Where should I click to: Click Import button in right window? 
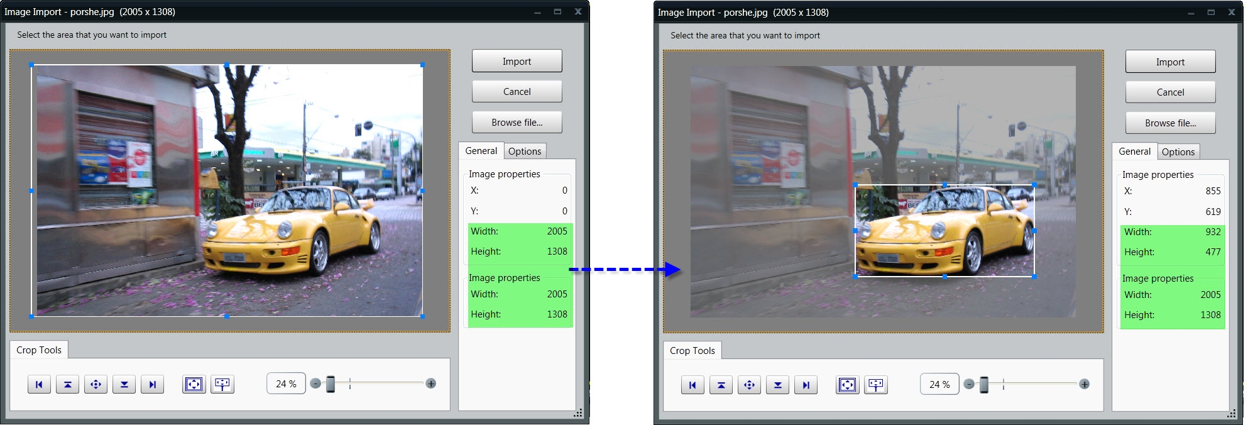point(1170,62)
